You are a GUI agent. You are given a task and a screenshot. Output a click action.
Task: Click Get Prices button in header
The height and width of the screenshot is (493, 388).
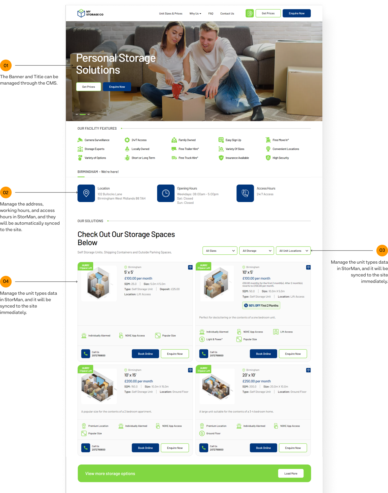click(268, 13)
